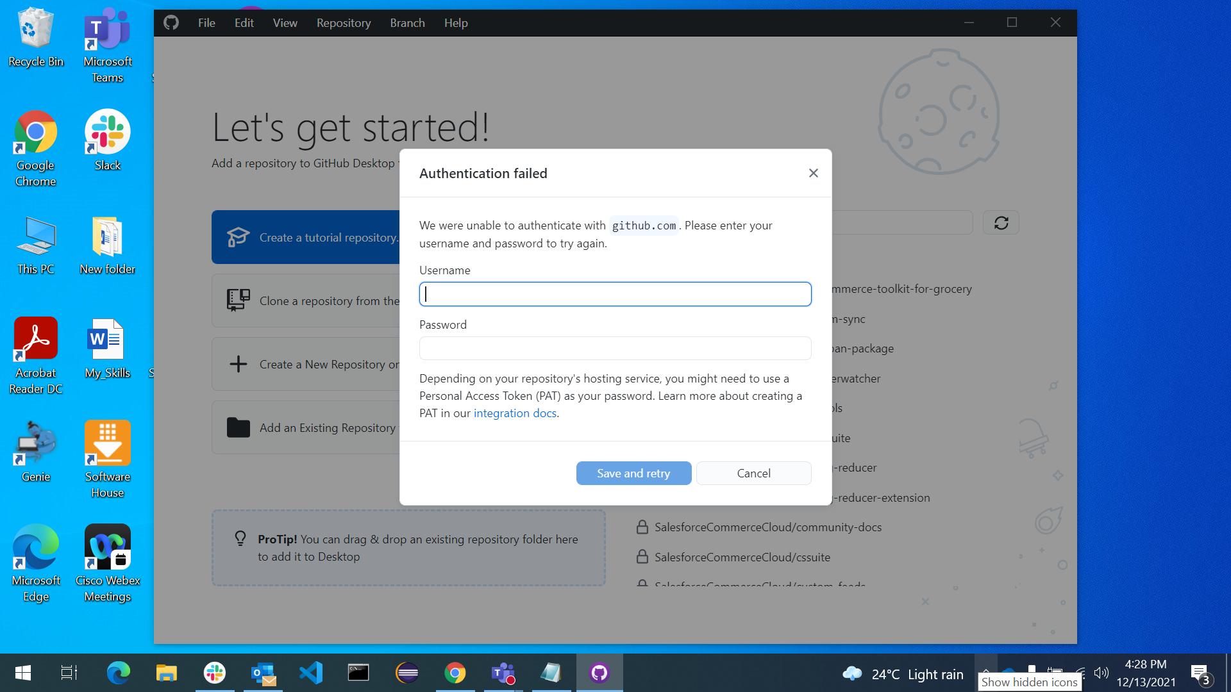Click the plus icon for Create a New Repository

click(238, 363)
